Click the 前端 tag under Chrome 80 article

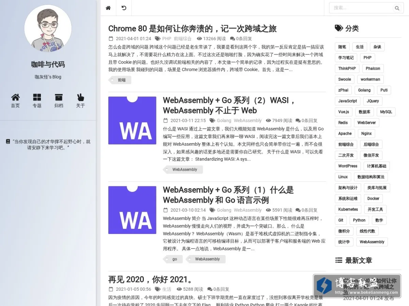(x=120, y=80)
